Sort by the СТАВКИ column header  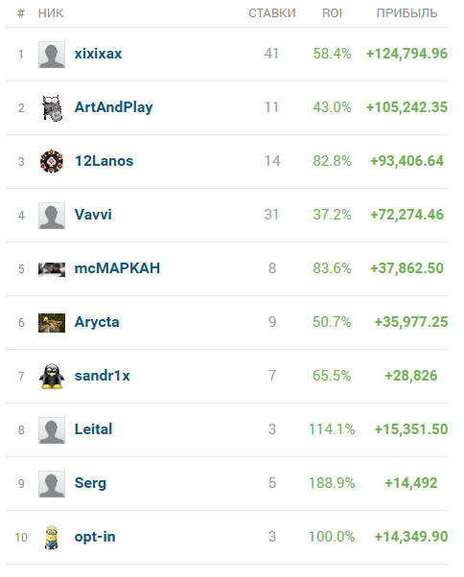pyautogui.click(x=272, y=13)
